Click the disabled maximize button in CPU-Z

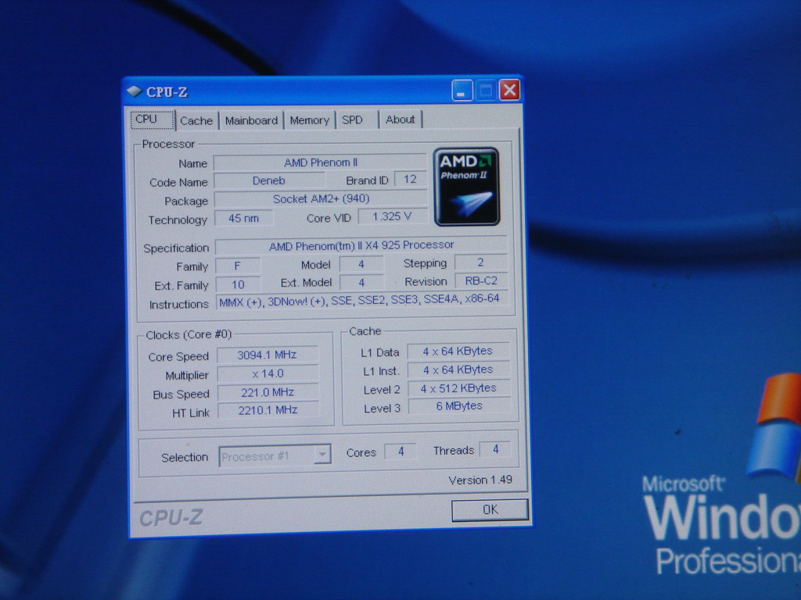[x=486, y=91]
